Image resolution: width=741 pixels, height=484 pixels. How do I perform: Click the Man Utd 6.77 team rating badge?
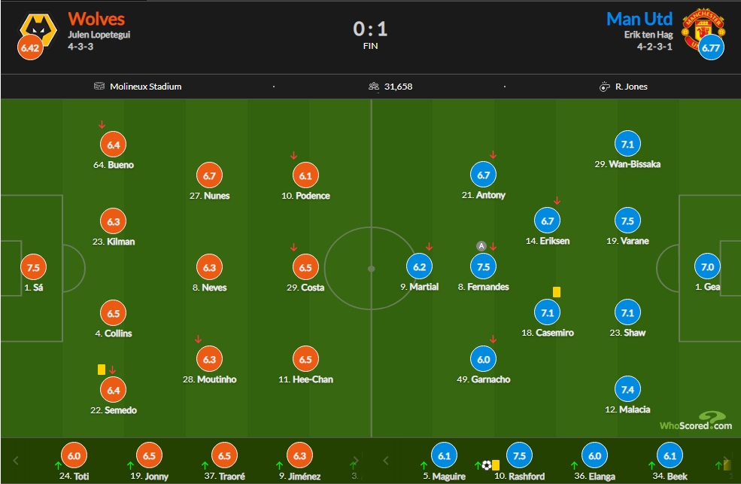tap(711, 47)
